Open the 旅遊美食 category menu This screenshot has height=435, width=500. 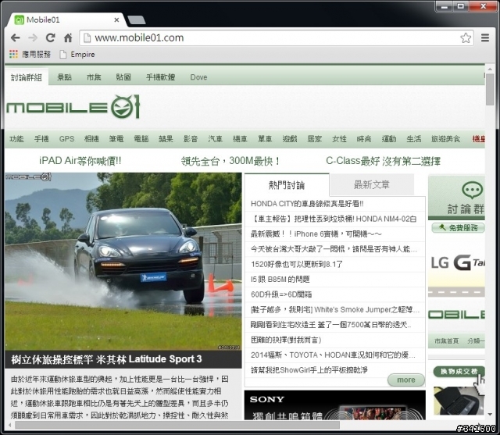[x=446, y=139]
